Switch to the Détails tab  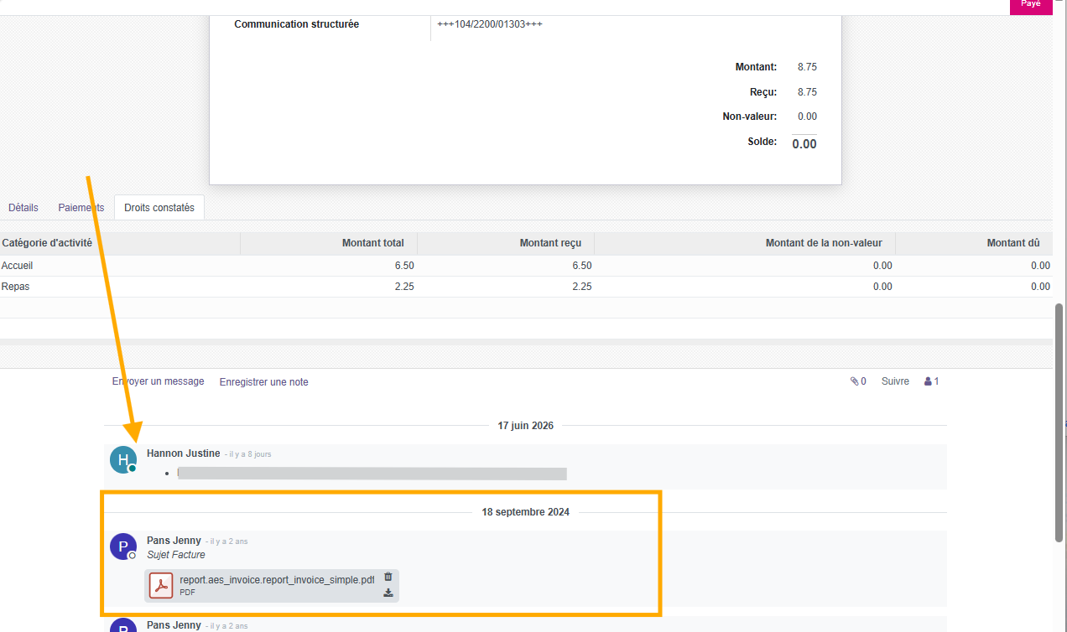23,207
